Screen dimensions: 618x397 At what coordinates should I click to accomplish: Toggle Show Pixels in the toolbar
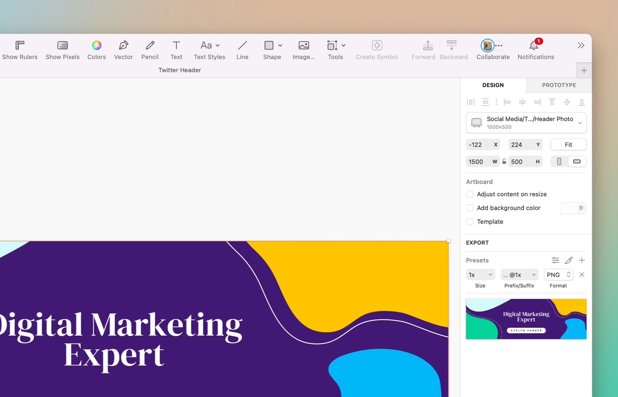[x=62, y=50]
